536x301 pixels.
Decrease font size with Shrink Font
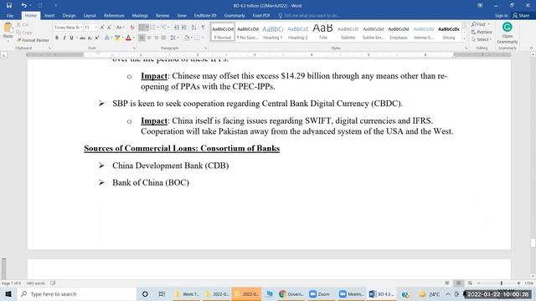pos(109,28)
